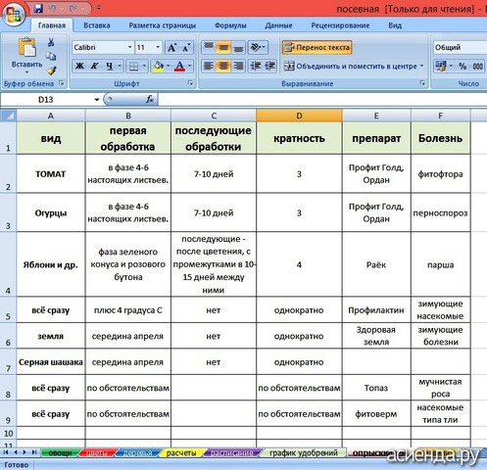Expand underline style options arrow
This screenshot has width=487, height=470.
pos(120,67)
